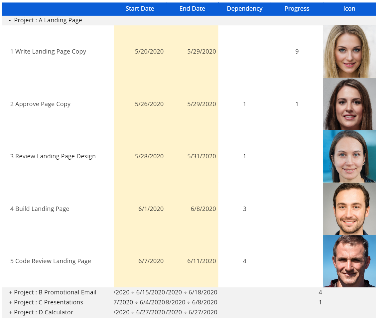The width and height of the screenshot is (377, 320).
Task: Select dependency 1 in the Review Landing Page Design row
Action: (245, 156)
